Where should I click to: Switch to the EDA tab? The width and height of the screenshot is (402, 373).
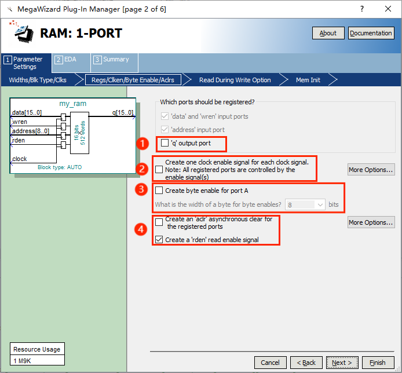71,63
